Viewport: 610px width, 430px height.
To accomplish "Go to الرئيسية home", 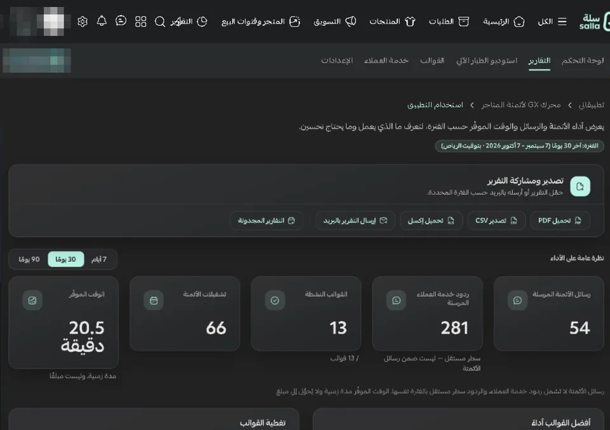I will pyautogui.click(x=503, y=22).
